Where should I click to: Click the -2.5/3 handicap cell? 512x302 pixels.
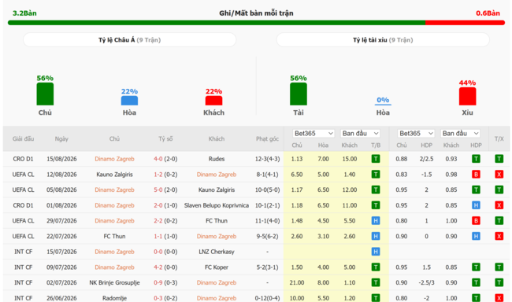pos(426,282)
